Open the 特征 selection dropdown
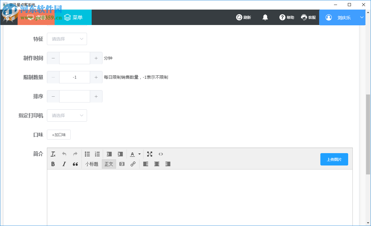The height and width of the screenshot is (226, 371). tap(67, 39)
